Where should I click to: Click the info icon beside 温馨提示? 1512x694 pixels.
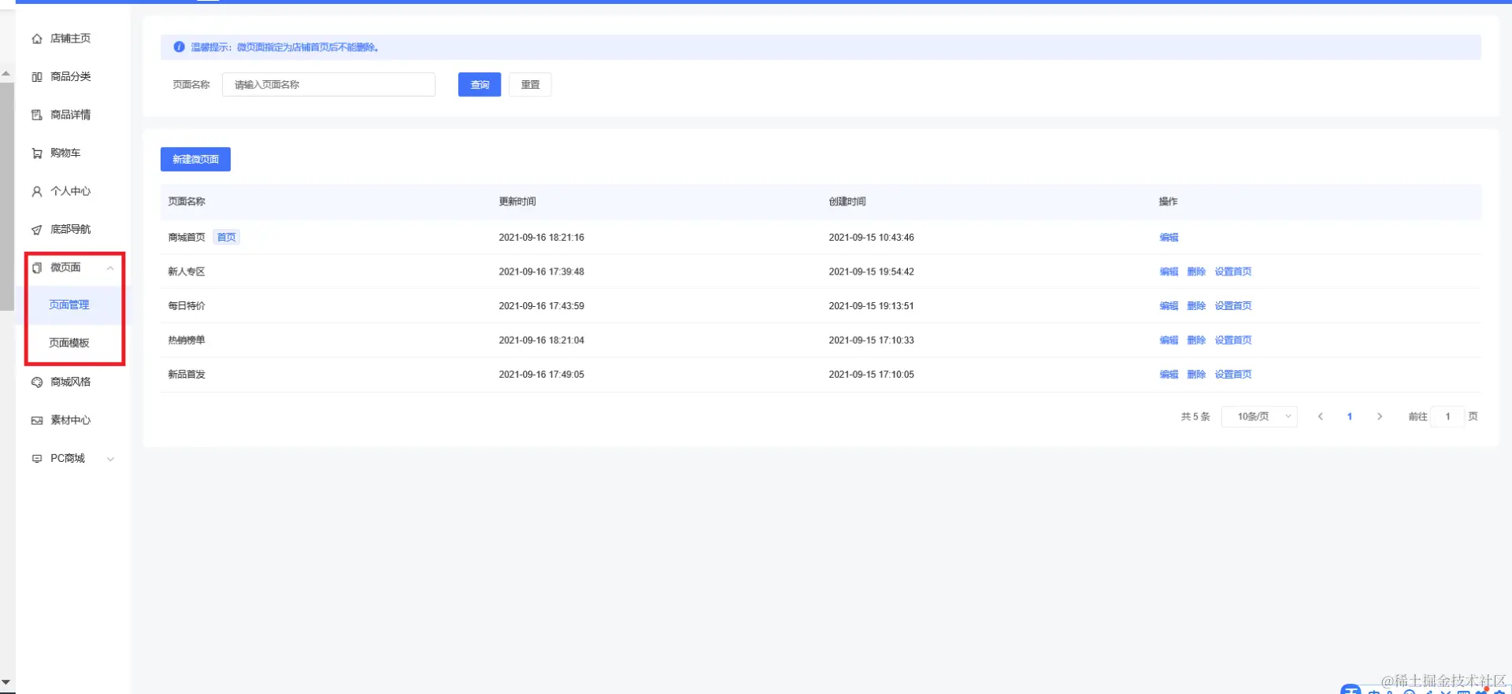coord(179,47)
